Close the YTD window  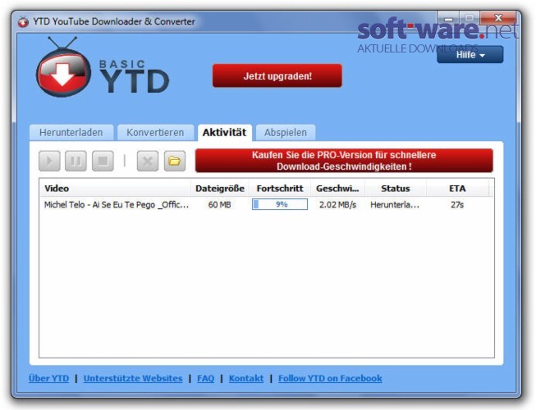coord(498,17)
